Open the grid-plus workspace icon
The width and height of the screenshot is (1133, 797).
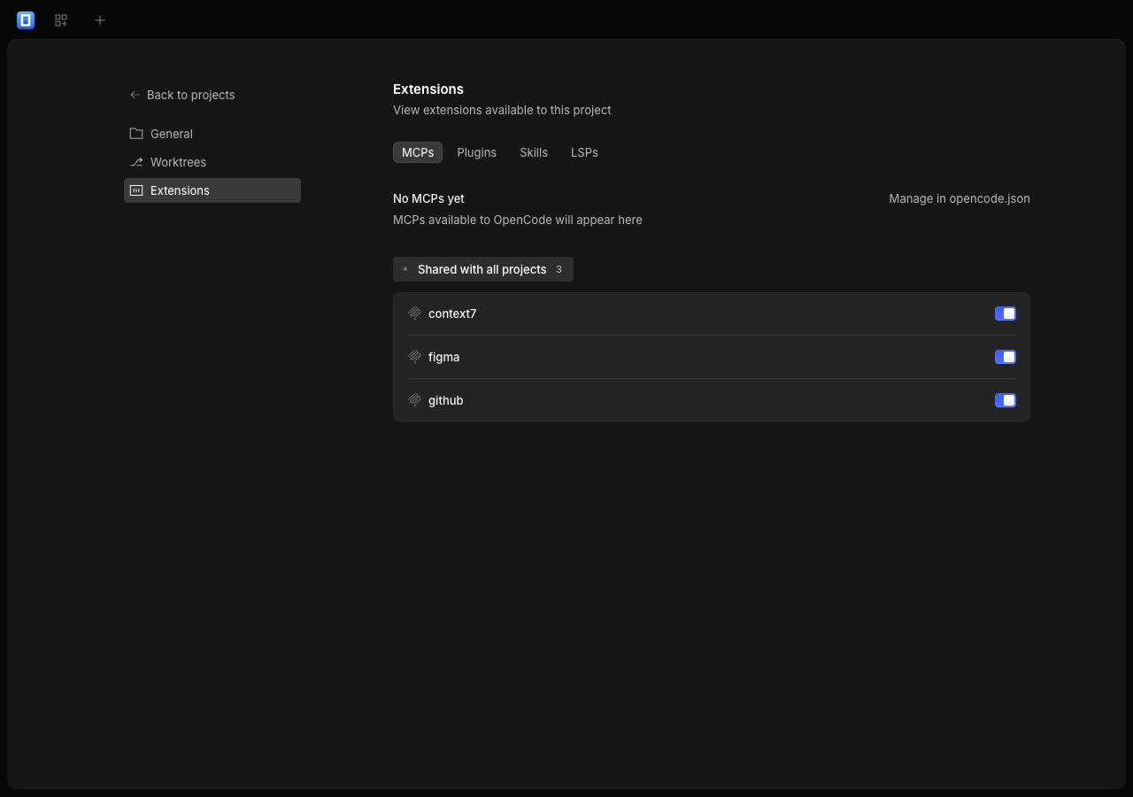point(61,19)
